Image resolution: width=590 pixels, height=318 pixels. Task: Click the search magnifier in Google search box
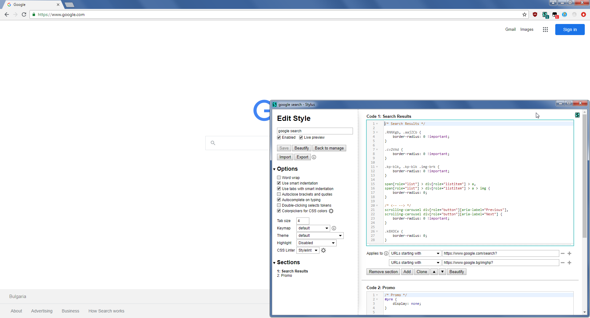pyautogui.click(x=213, y=143)
